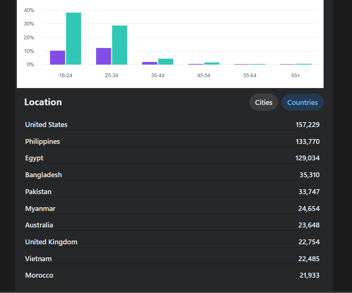The width and height of the screenshot is (352, 293).
Task: Switch to the Cities tab
Action: (264, 102)
